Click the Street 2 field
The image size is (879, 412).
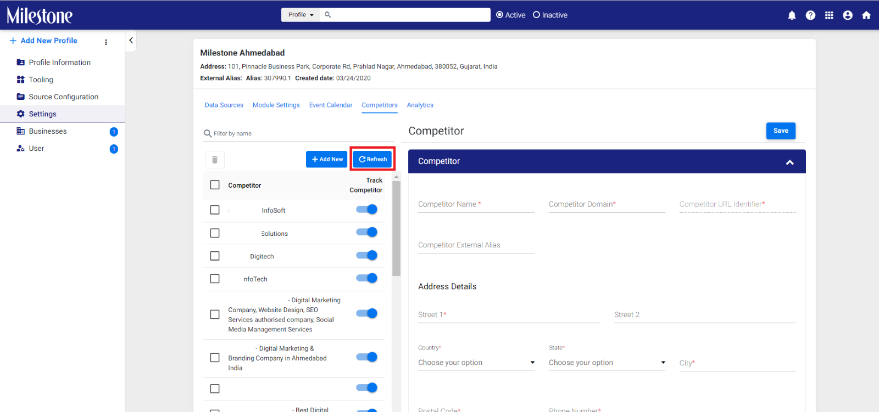(705, 315)
